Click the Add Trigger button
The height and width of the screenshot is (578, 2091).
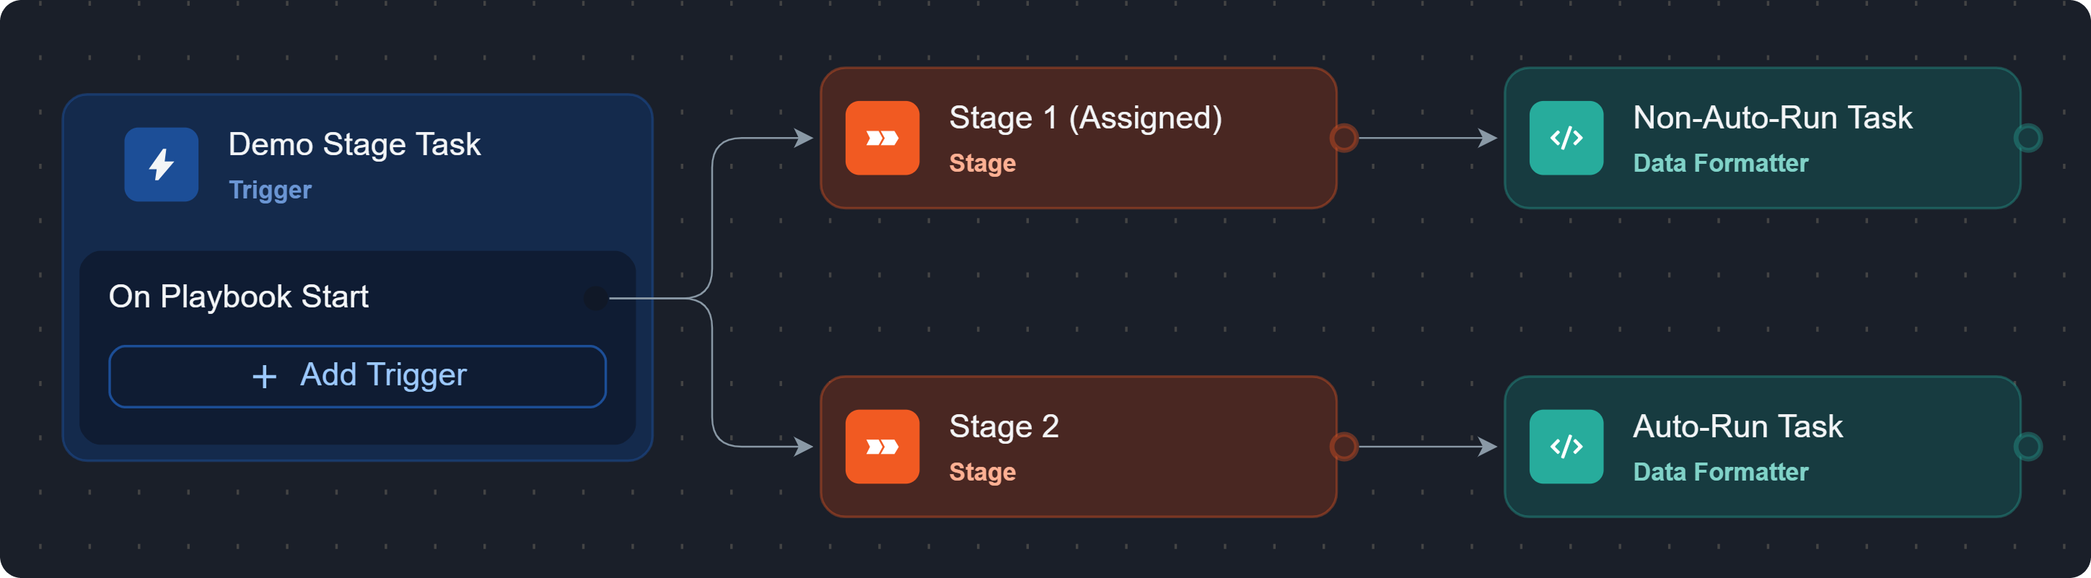[x=357, y=376]
